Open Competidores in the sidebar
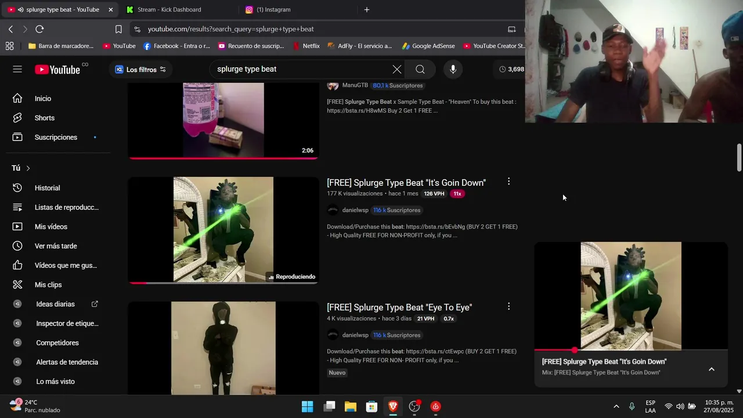 click(x=58, y=343)
